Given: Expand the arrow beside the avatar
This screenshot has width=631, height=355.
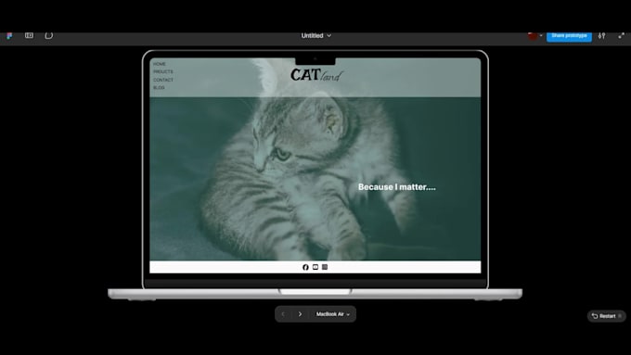Looking at the screenshot, I should [541, 36].
